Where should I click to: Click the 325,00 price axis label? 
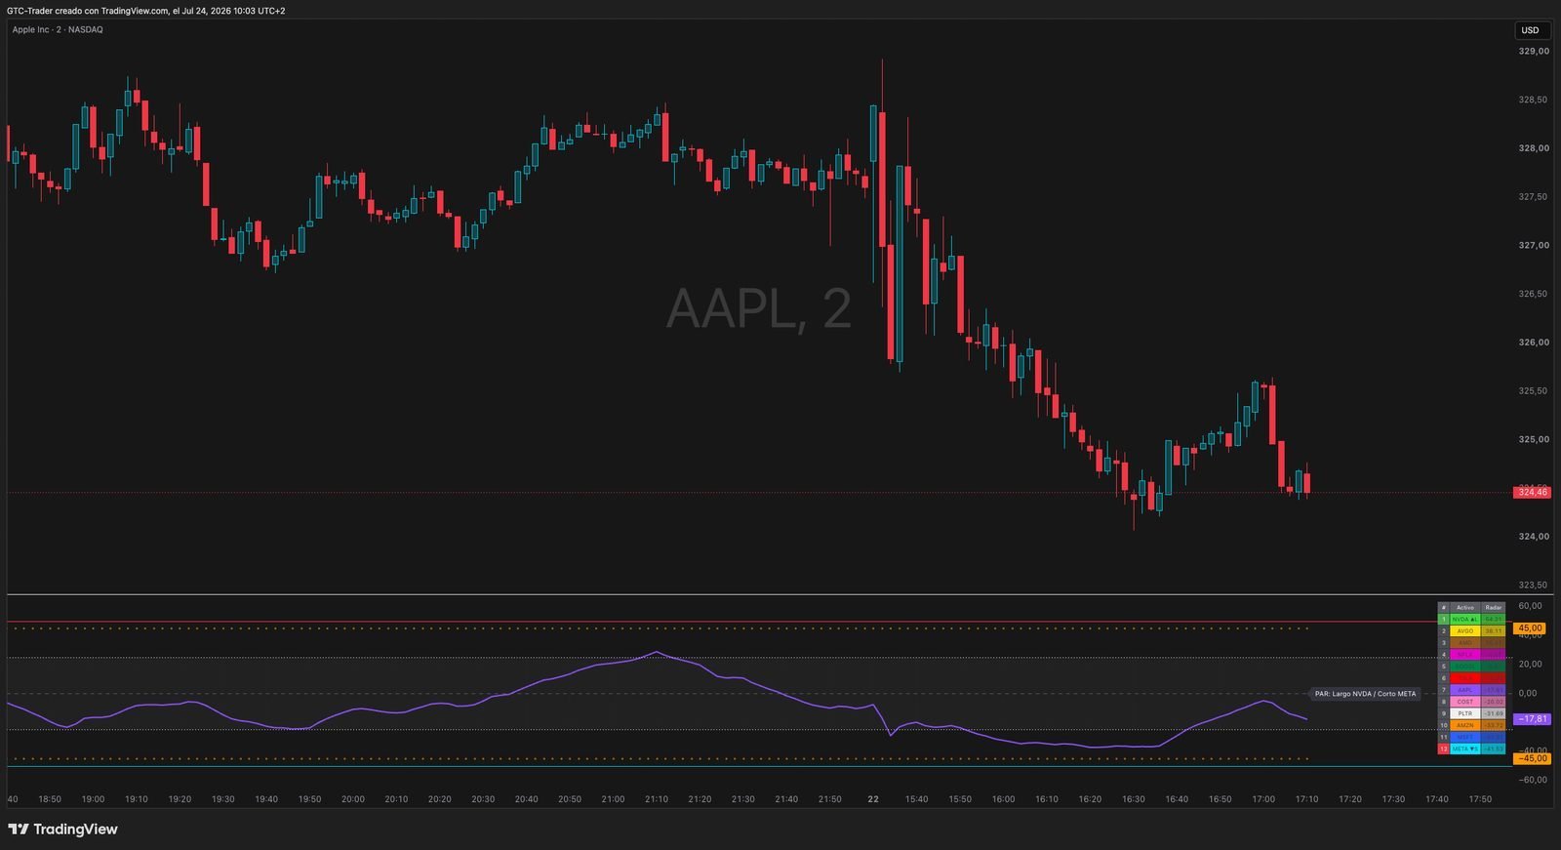tap(1534, 440)
